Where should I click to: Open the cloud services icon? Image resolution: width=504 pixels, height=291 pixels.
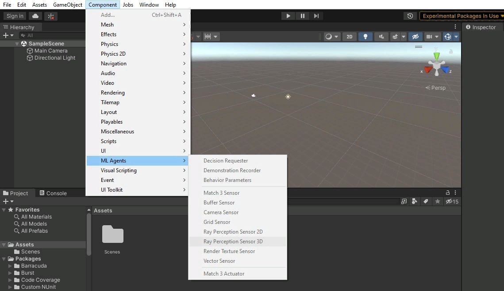click(x=35, y=16)
